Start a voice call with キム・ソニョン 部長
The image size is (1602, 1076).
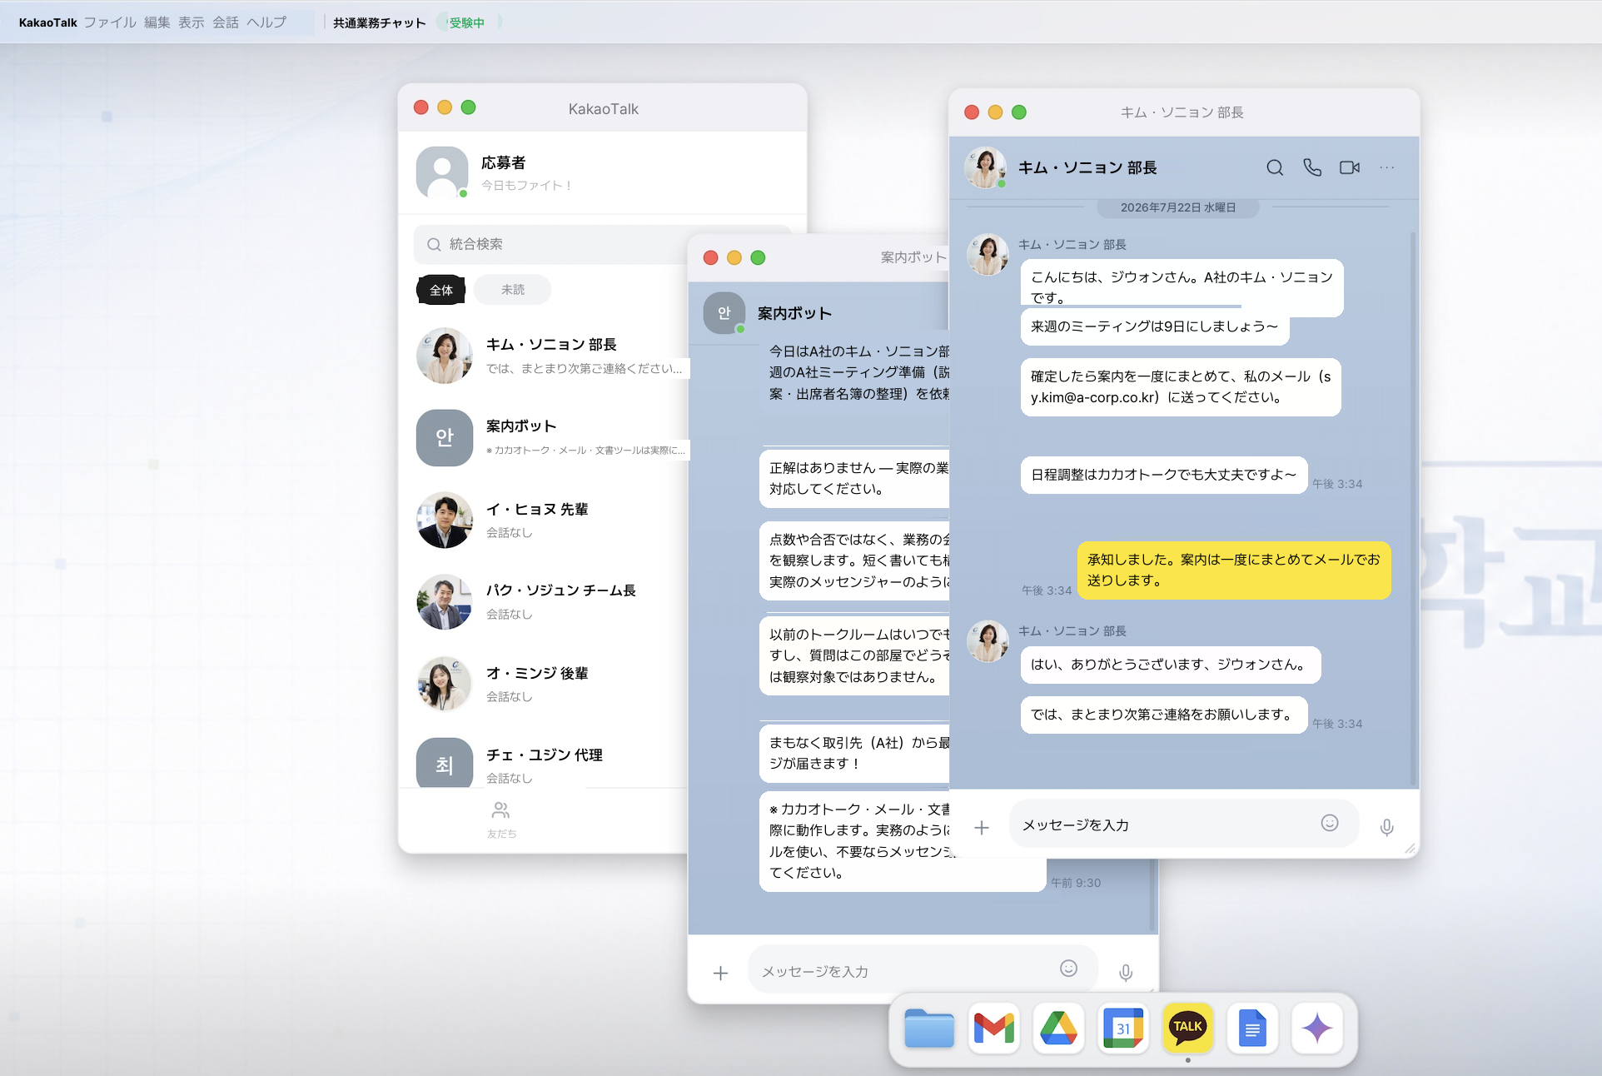point(1312,167)
